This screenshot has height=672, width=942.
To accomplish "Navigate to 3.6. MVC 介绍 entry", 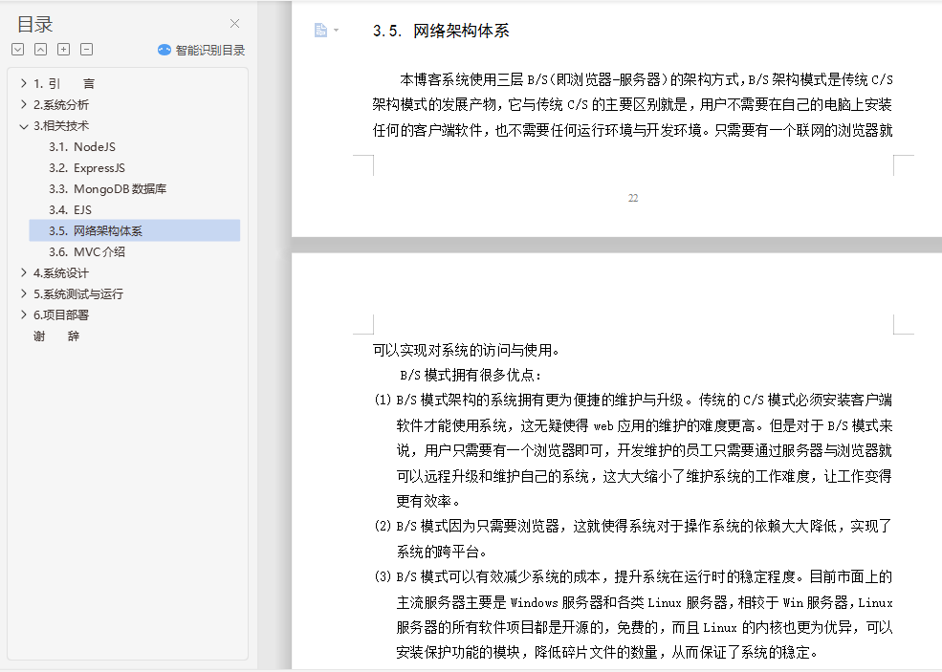I will [x=87, y=251].
